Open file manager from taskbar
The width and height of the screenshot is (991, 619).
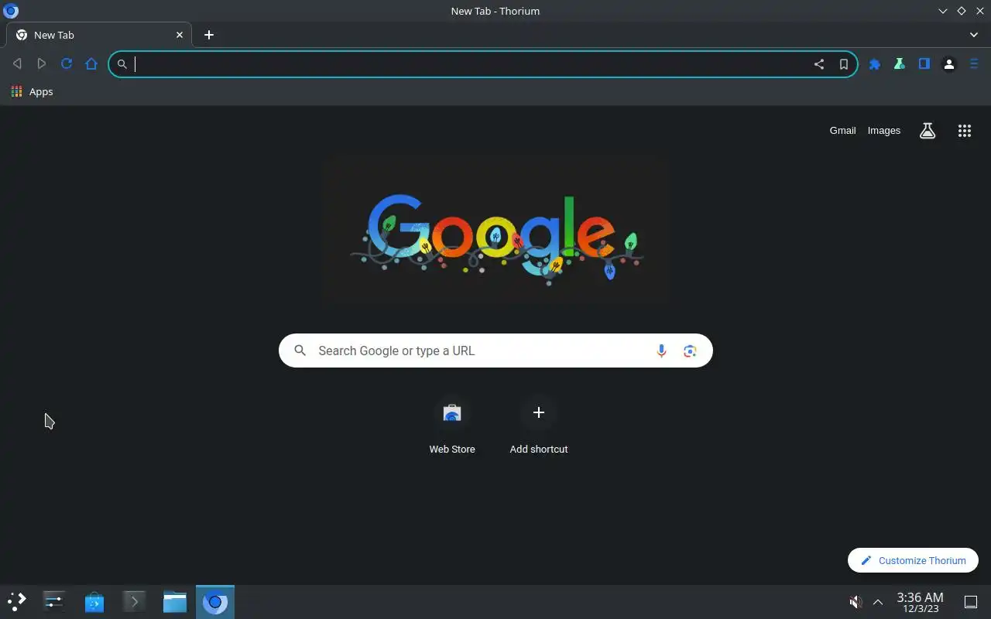point(175,601)
